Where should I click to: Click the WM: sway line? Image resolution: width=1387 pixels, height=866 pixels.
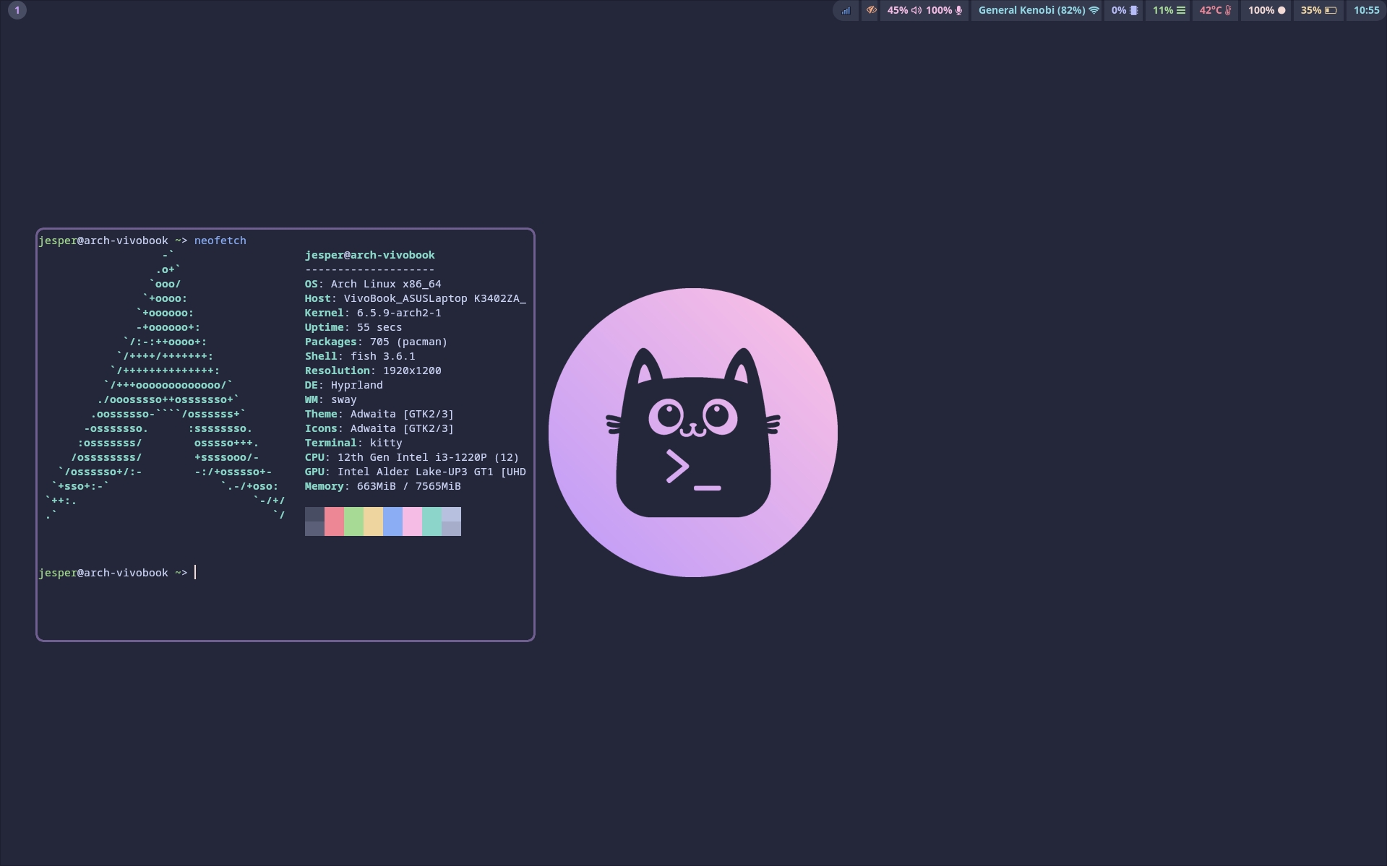coord(331,399)
